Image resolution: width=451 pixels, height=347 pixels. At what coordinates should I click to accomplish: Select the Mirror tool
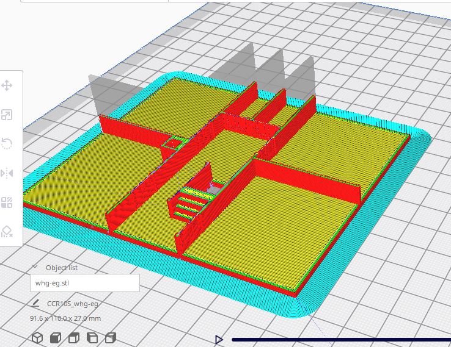[7, 173]
